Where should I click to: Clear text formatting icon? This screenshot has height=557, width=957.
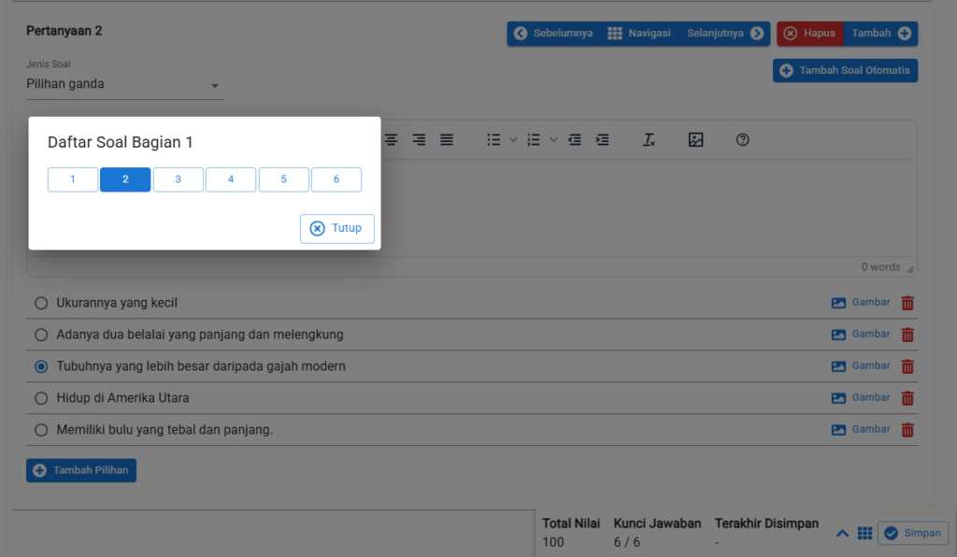pyautogui.click(x=649, y=139)
